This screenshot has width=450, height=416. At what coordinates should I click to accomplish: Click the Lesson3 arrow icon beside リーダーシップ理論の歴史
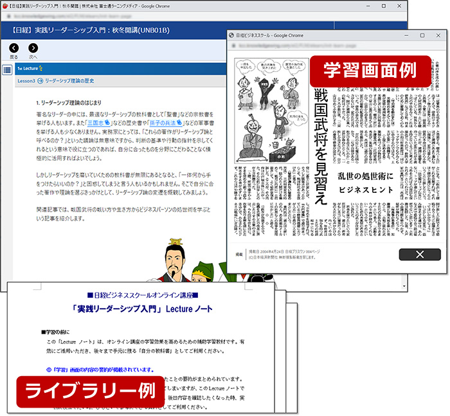click(40, 81)
